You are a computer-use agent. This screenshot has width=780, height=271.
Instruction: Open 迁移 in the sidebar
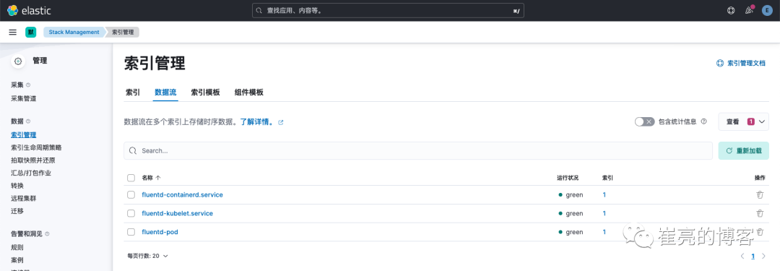[x=17, y=211]
